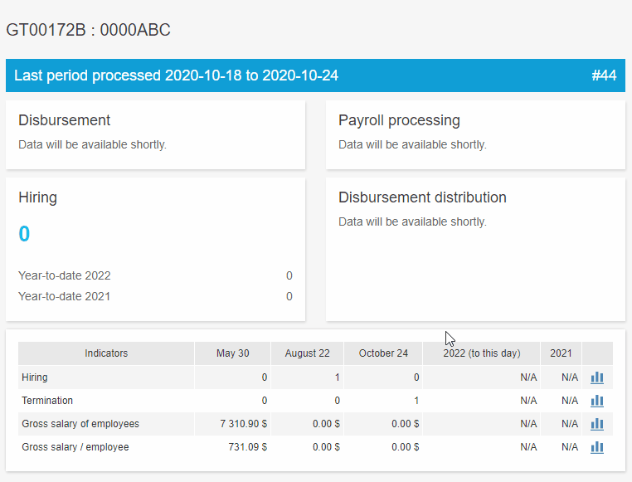Screen dimensions: 632x482
Task: Click the orange Termination value for October 24
Action: (x=416, y=401)
